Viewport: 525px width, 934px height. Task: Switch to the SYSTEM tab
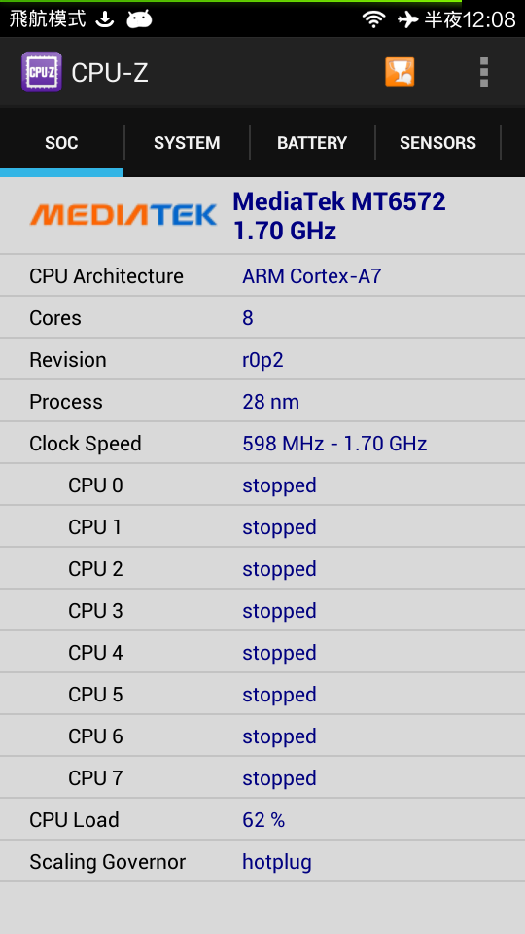point(187,143)
